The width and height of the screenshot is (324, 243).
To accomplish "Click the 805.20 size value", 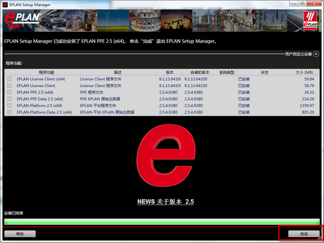I will point(308,112).
